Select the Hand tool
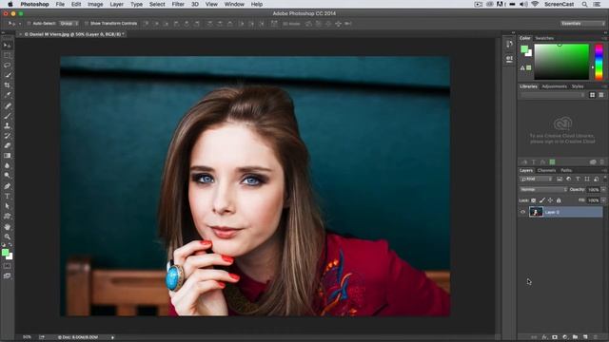Viewport: 609px width, 342px height. coord(7,227)
